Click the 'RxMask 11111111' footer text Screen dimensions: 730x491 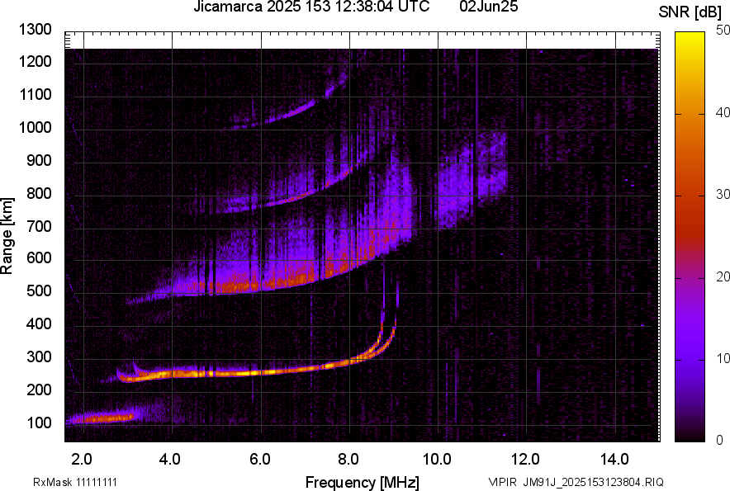pos(75,482)
